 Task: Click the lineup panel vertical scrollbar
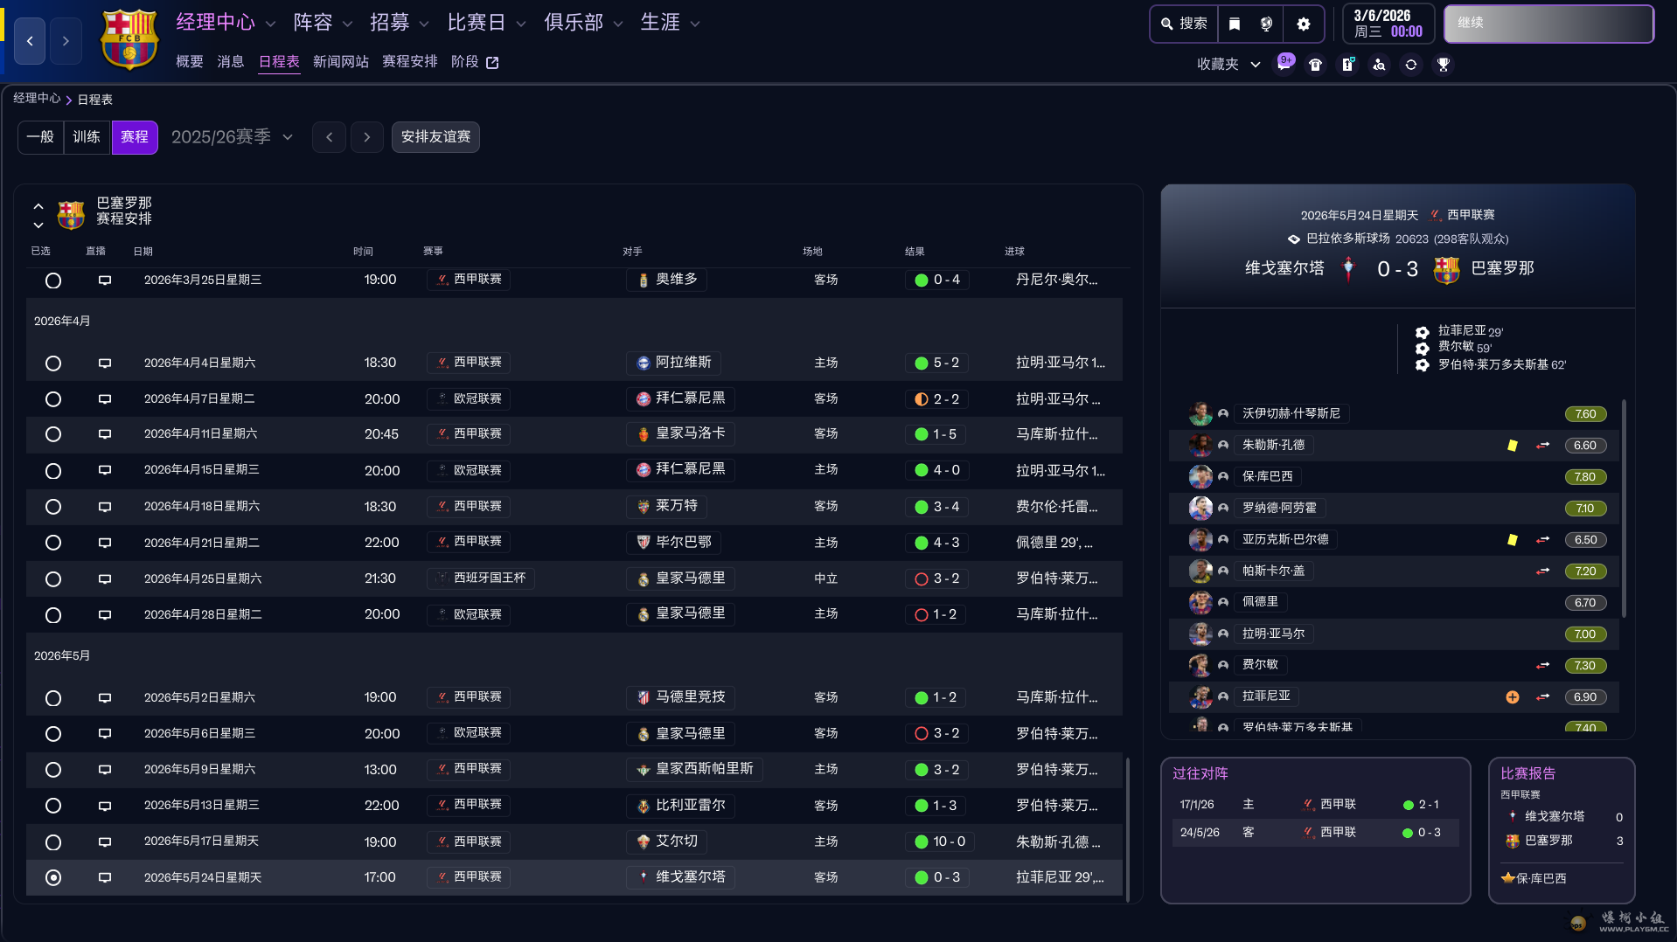tap(1623, 507)
